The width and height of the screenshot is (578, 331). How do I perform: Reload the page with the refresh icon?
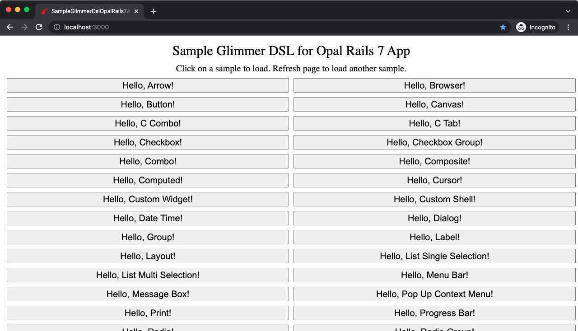tap(39, 27)
